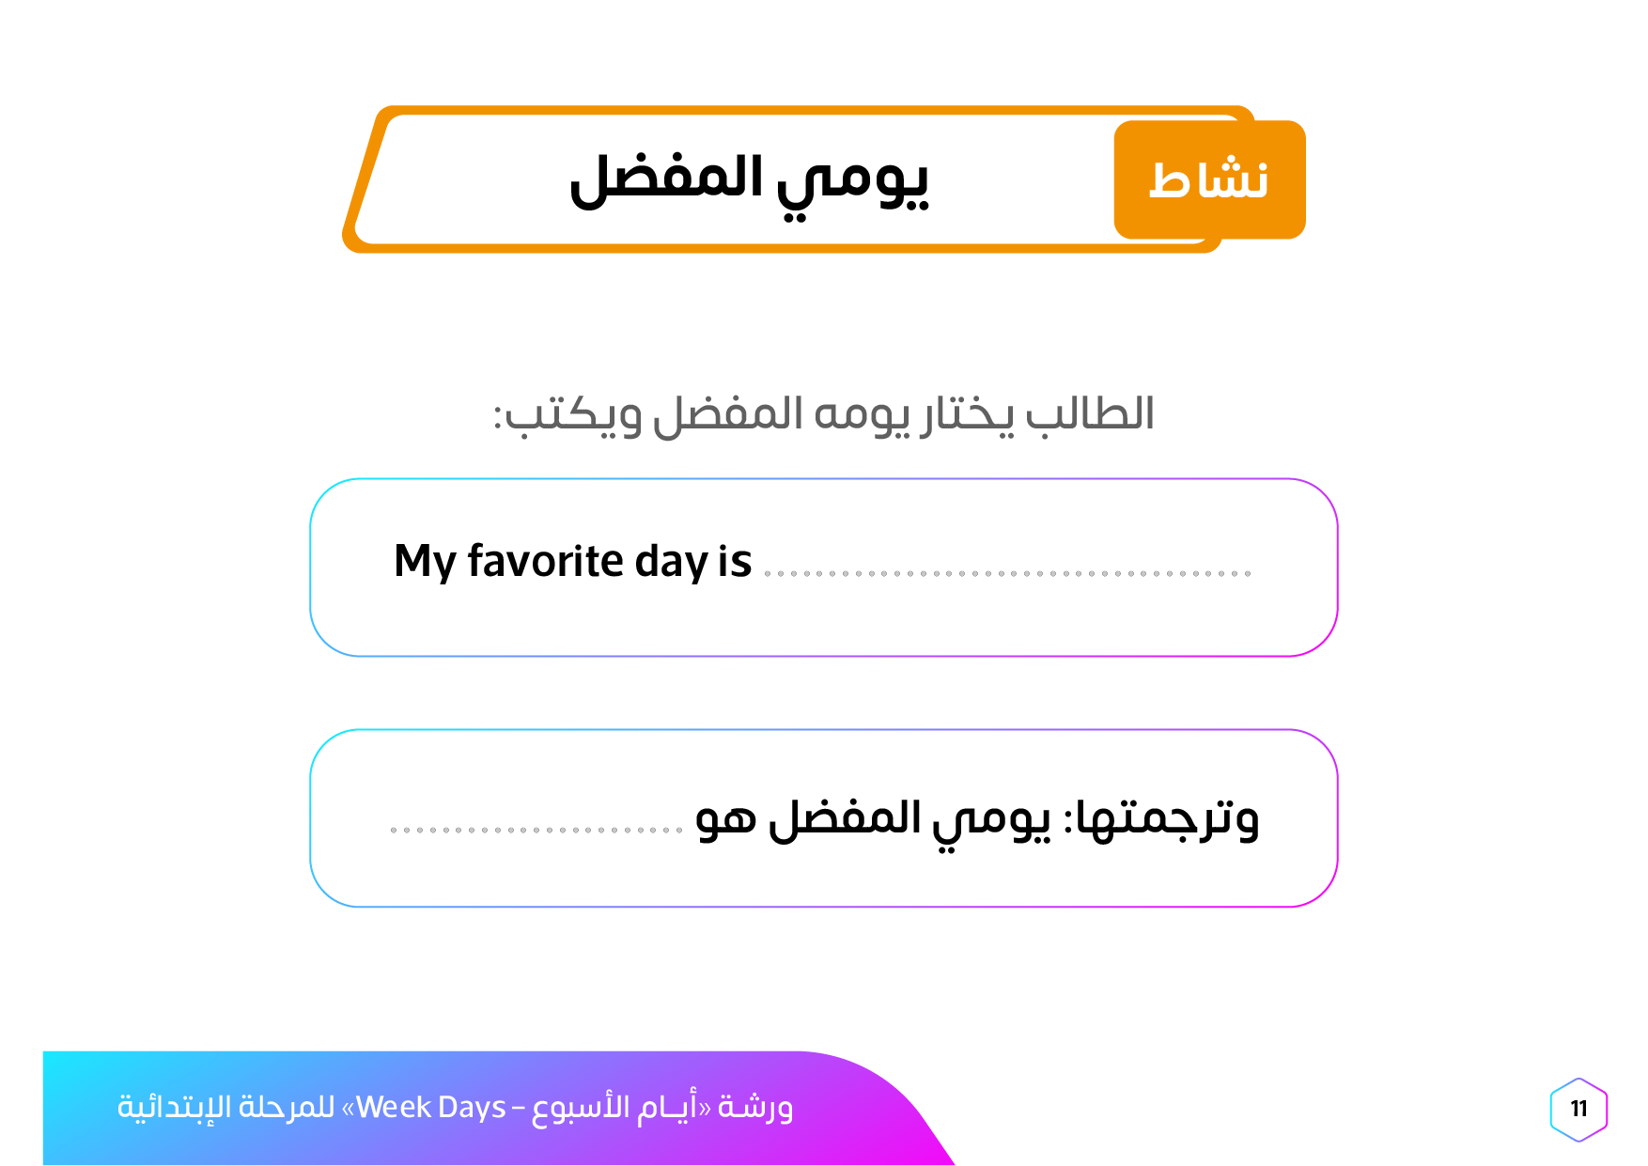The height and width of the screenshot is (1166, 1648).
Task: Click the word يختار in the instruction line
Action: (x=967, y=414)
